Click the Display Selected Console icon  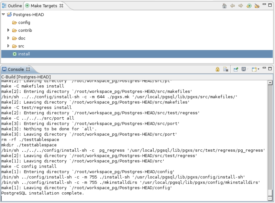click(244, 69)
